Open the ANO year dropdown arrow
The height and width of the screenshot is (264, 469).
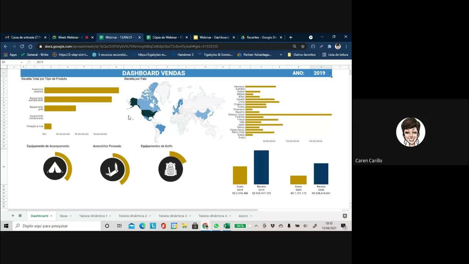click(x=330, y=73)
